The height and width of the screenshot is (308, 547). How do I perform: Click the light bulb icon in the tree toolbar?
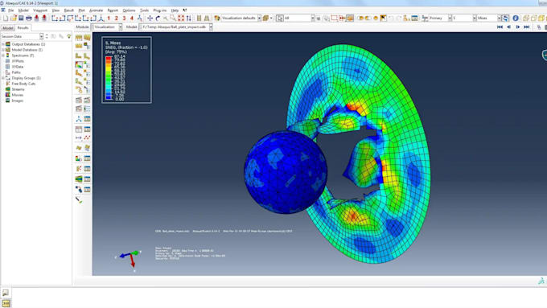[69, 36]
